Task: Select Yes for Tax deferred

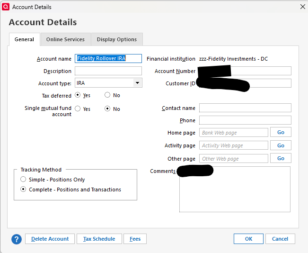Action: point(78,95)
